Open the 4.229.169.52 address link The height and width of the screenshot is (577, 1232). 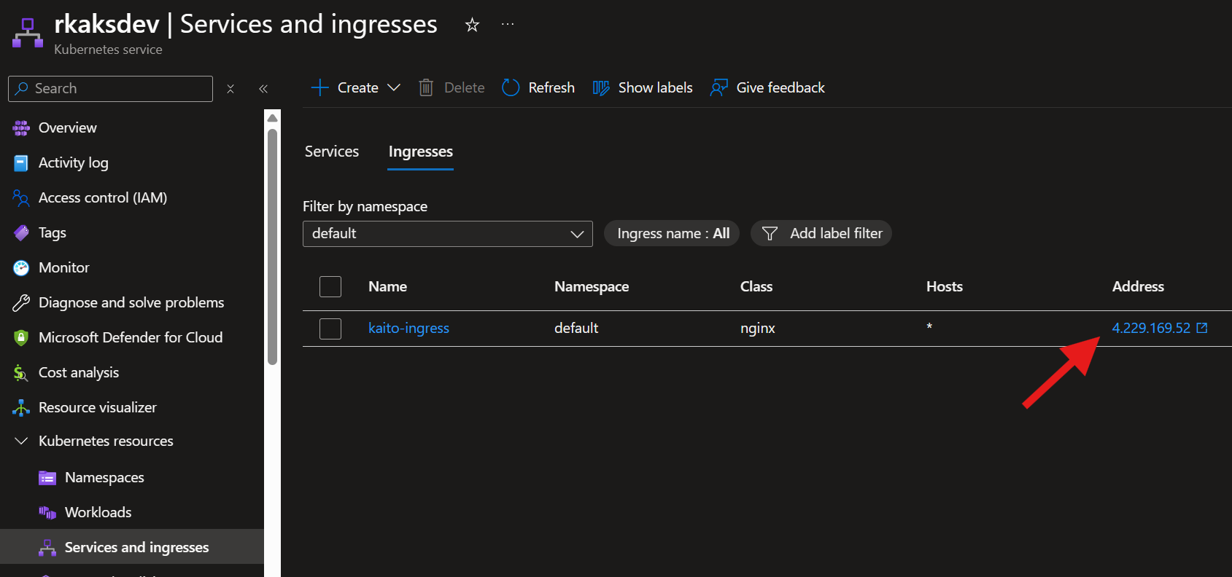tap(1151, 329)
